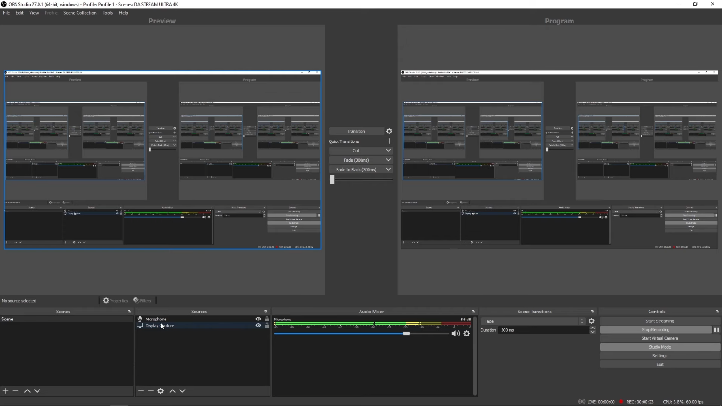722x406 pixels.
Task: Hide the Display Capture source via eye icon
Action: pos(258,326)
